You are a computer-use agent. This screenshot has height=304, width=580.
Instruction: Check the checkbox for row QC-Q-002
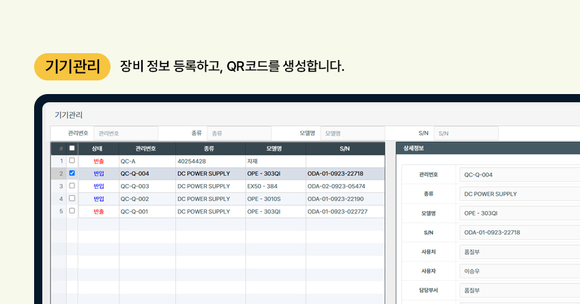[x=72, y=198]
